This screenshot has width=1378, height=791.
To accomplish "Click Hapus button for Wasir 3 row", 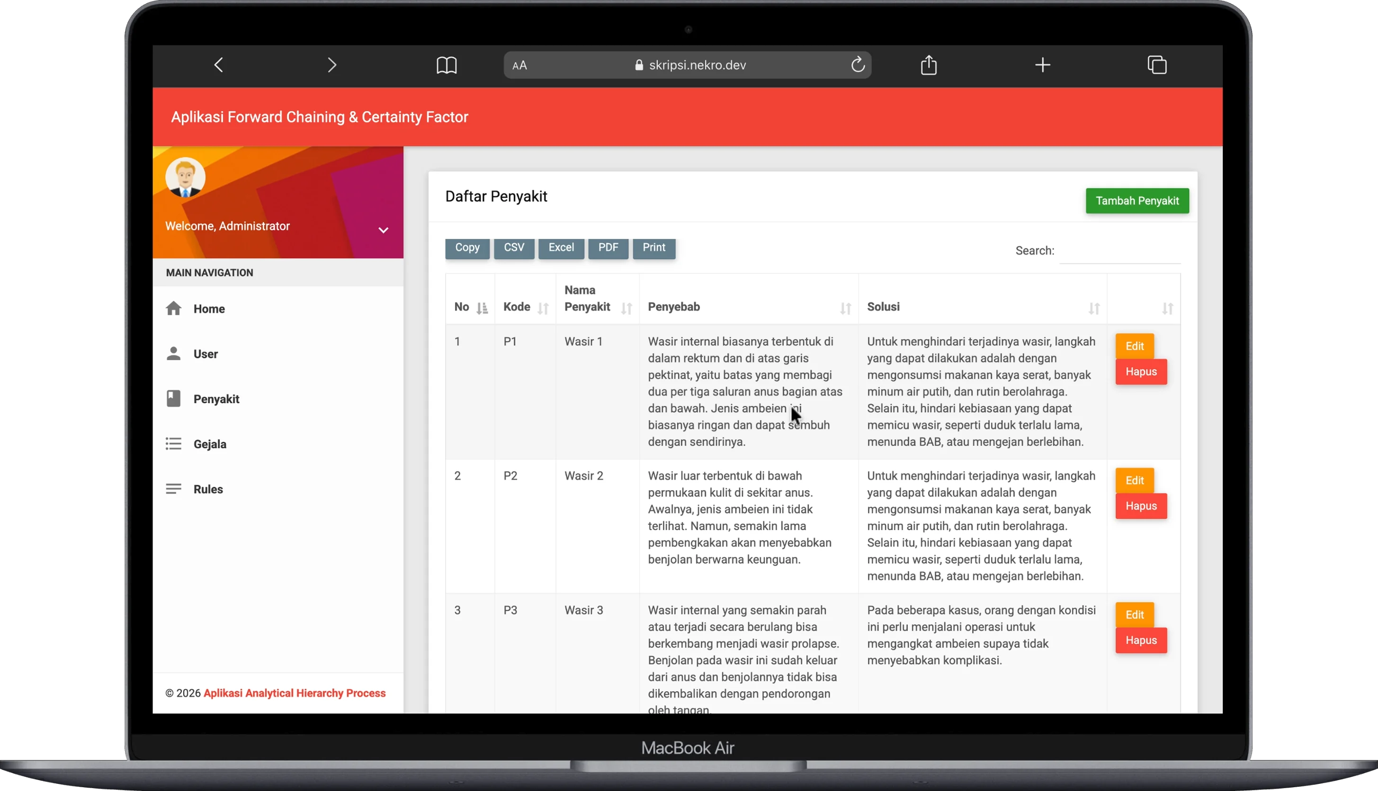I will point(1141,640).
